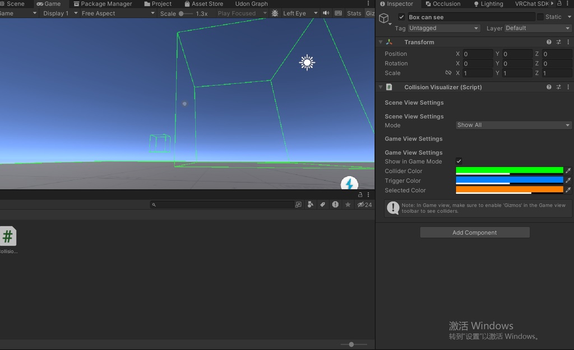Open the label filter icon in Project window
The width and height of the screenshot is (574, 350).
[323, 204]
